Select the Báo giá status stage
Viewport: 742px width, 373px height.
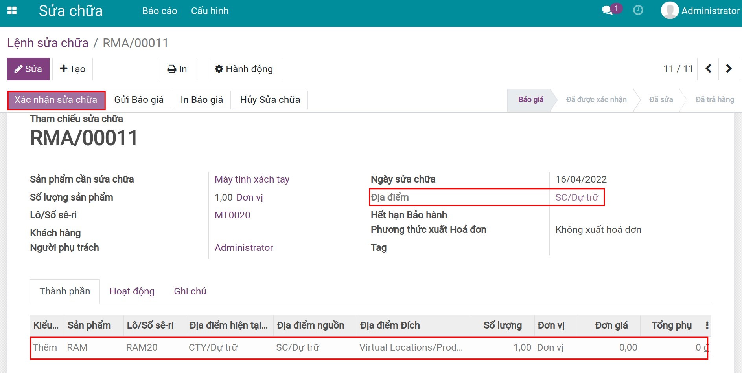[x=531, y=100]
